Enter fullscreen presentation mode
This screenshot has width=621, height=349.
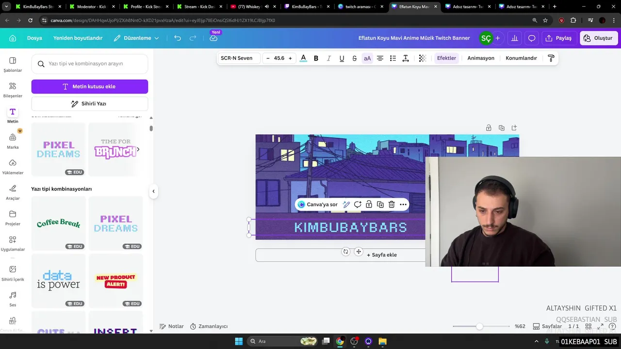pyautogui.click(x=600, y=326)
